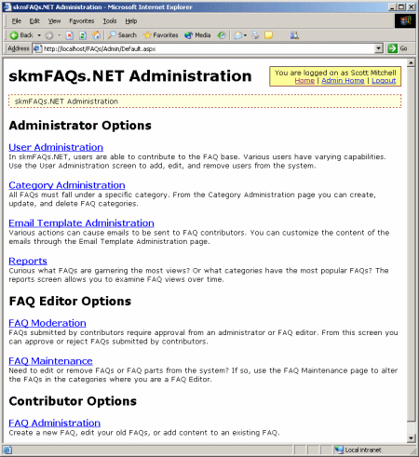Open the Media toolbar button
419x457 pixels.
point(197,35)
